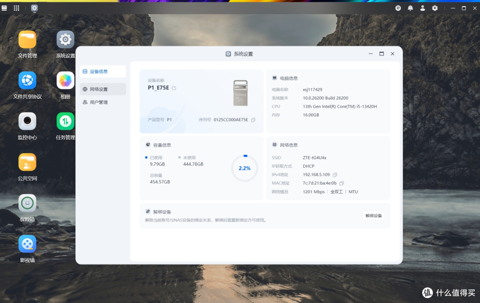Edit the device name P1_E75E
Screen dimensions: 480x303
click(x=174, y=88)
